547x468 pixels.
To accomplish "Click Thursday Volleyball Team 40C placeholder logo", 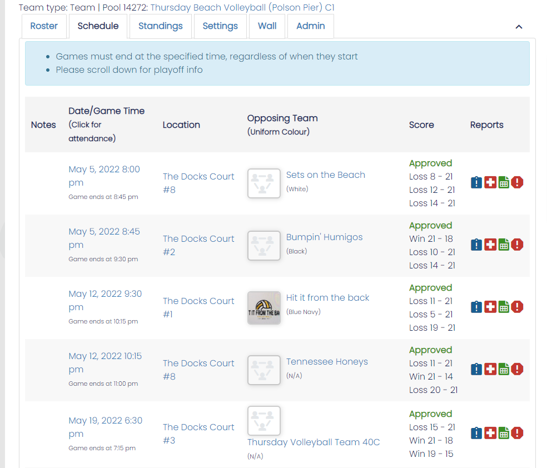I will coord(263,421).
